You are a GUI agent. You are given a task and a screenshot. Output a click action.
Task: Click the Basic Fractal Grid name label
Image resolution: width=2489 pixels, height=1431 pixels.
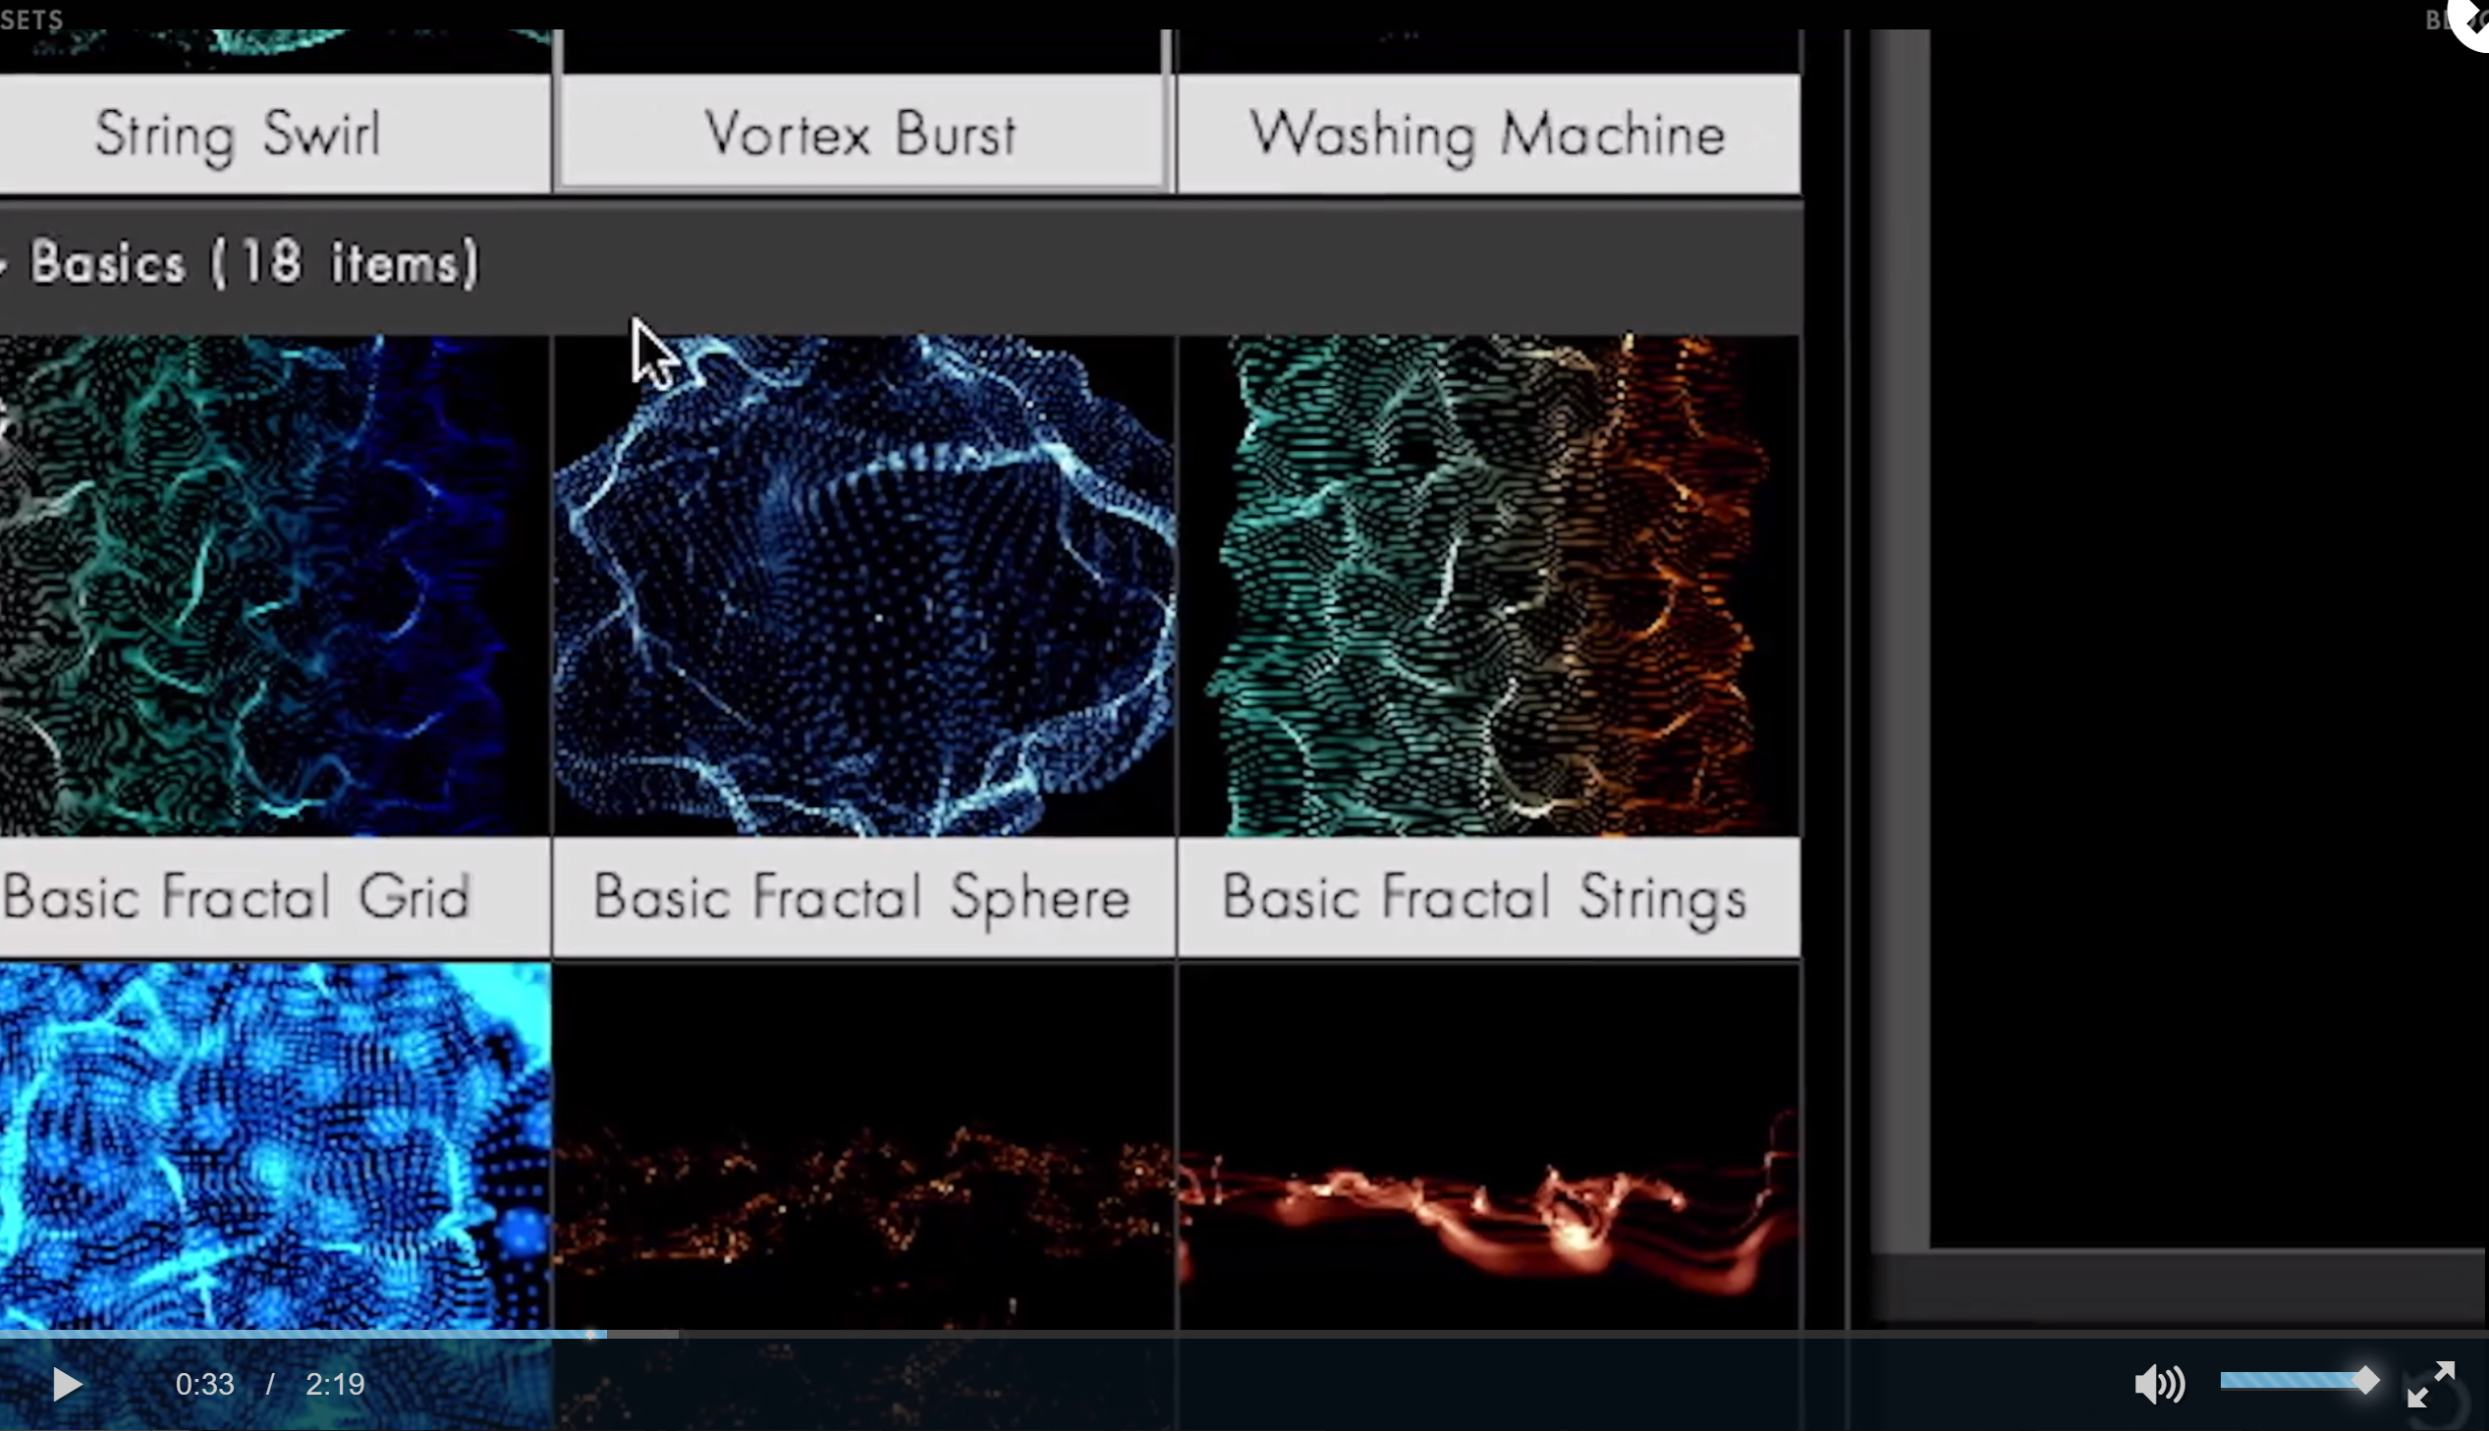[x=239, y=898]
